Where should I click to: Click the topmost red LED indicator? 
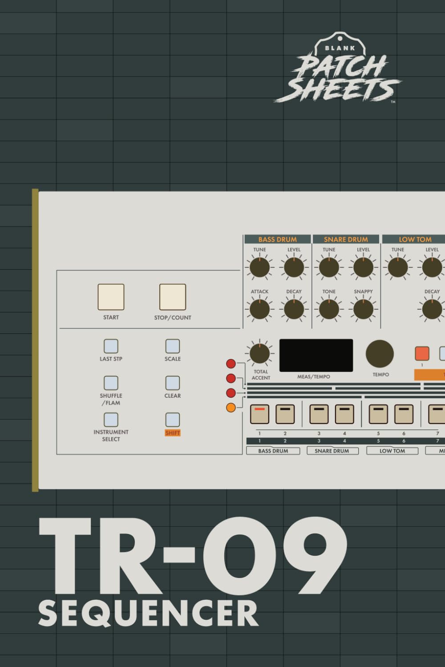click(x=231, y=364)
